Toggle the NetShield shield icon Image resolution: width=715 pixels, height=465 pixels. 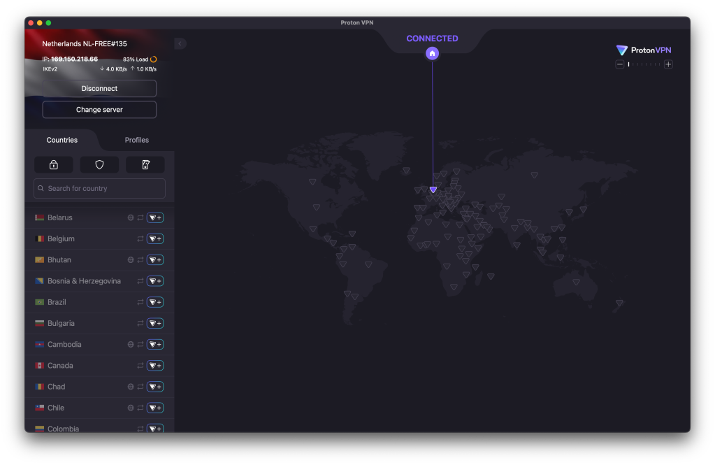coord(99,165)
